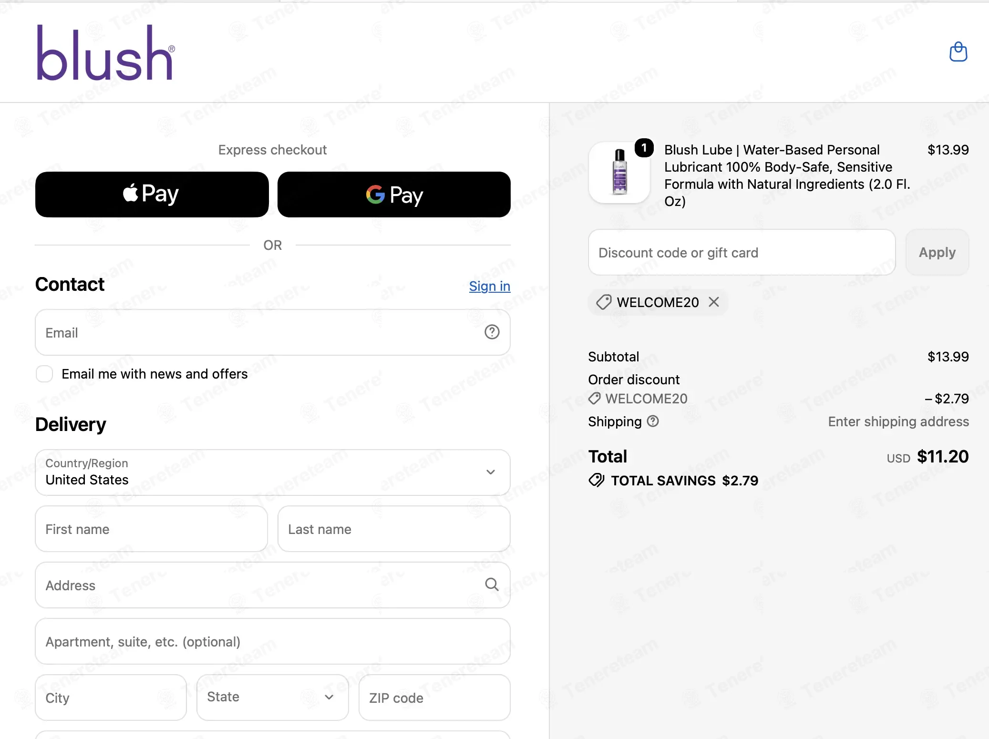Click the Apply discount button
989x739 pixels.
[x=937, y=252]
